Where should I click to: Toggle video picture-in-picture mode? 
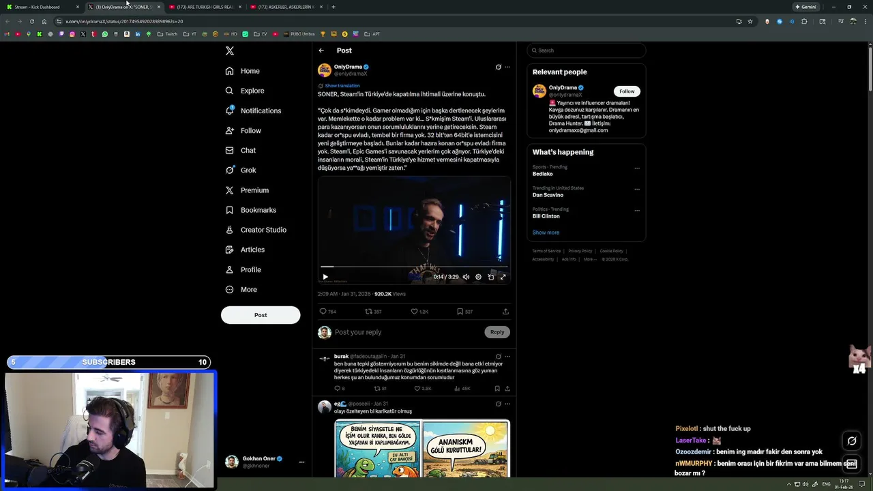pos(490,277)
